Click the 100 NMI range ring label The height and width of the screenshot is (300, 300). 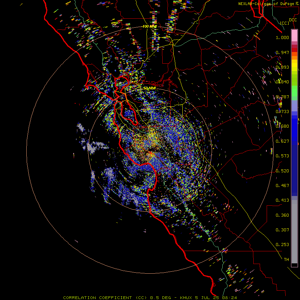150,26
